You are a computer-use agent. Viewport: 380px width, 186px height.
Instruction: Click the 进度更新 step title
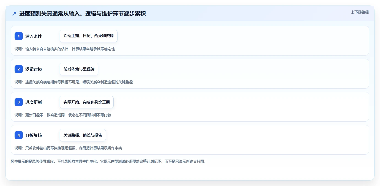(x=34, y=102)
